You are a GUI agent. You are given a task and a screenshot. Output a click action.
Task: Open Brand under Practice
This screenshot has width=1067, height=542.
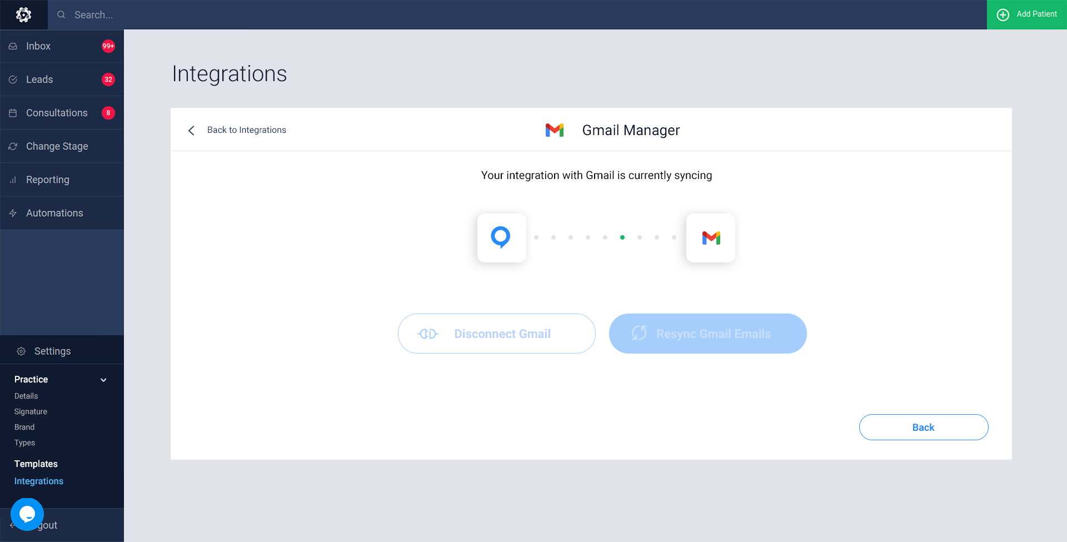(x=24, y=427)
